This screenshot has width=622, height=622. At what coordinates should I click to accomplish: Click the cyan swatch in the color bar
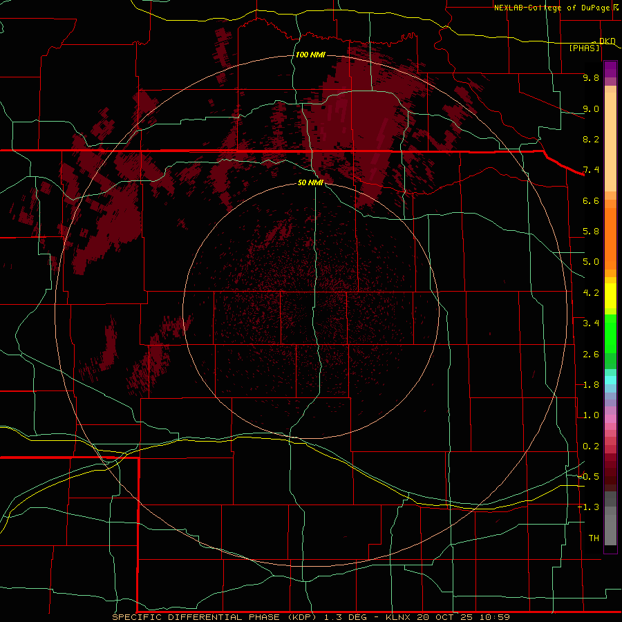coord(610,380)
